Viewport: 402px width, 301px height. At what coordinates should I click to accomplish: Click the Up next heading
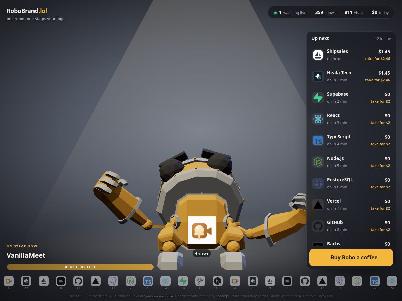(x=320, y=38)
